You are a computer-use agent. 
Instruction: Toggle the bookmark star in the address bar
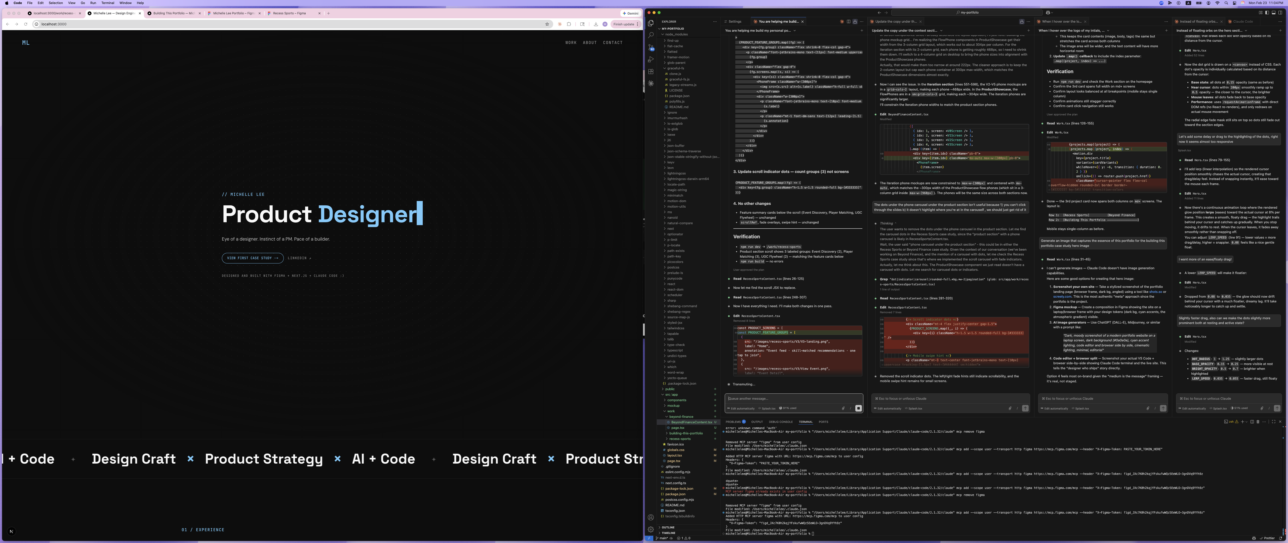tap(547, 24)
